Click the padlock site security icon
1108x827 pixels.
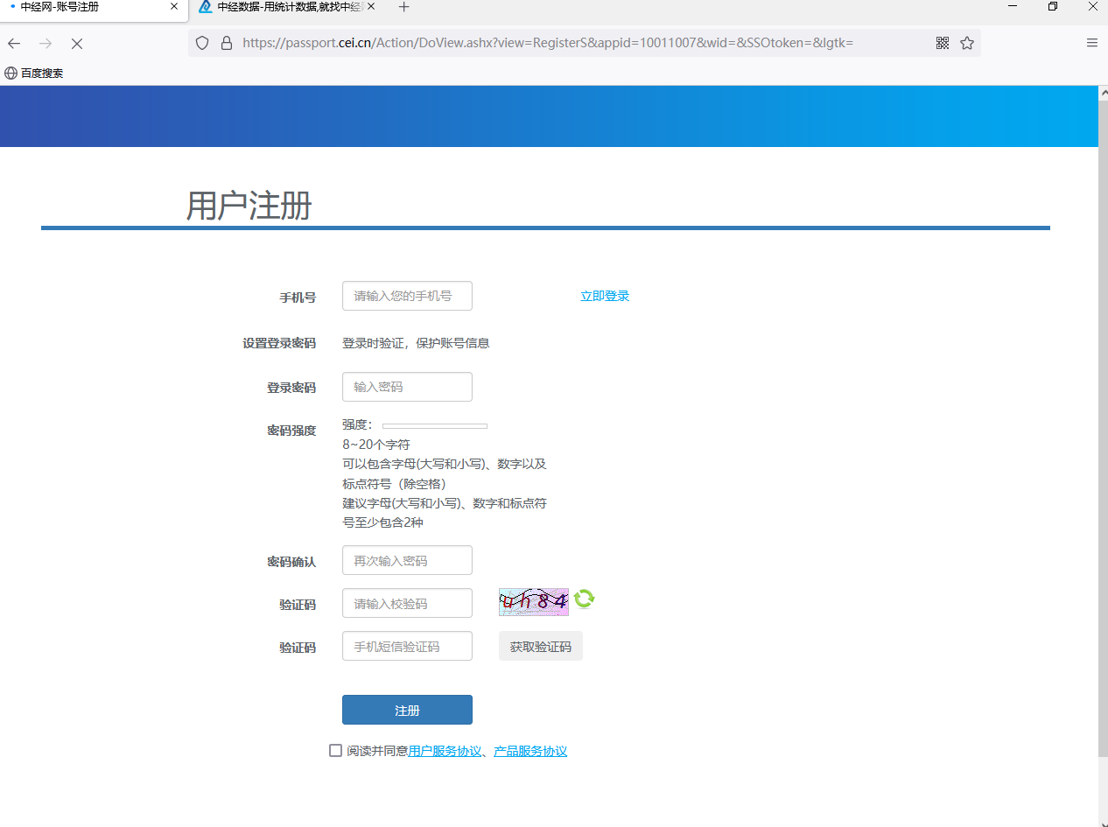tap(226, 43)
